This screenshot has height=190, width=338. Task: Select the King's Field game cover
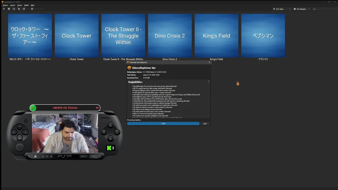217,36
